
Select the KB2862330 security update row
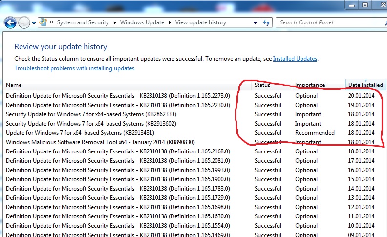[194, 114]
